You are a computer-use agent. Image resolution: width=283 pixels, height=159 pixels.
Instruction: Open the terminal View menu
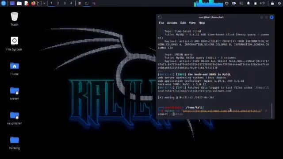pos(192,23)
